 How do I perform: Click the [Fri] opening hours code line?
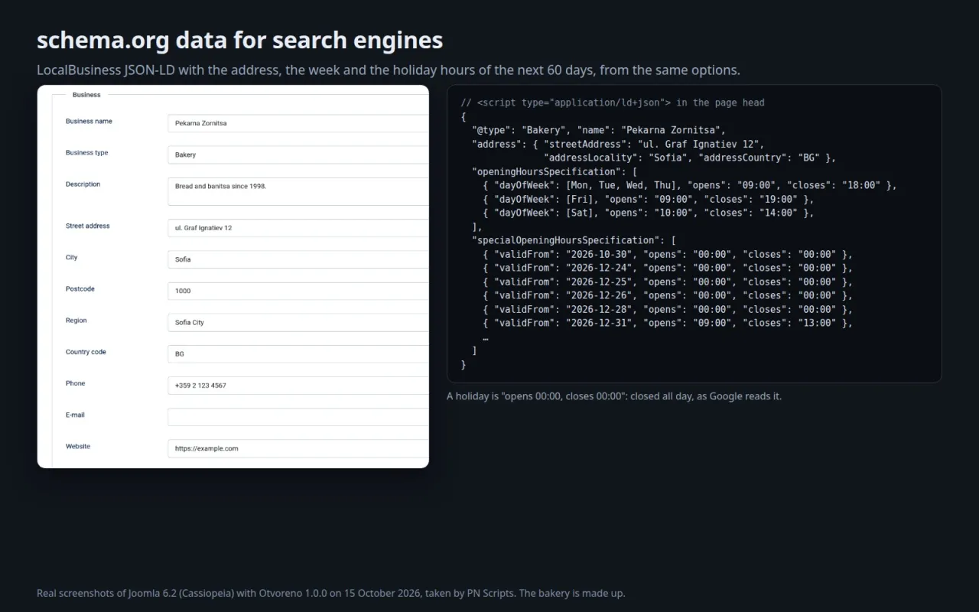click(x=649, y=199)
